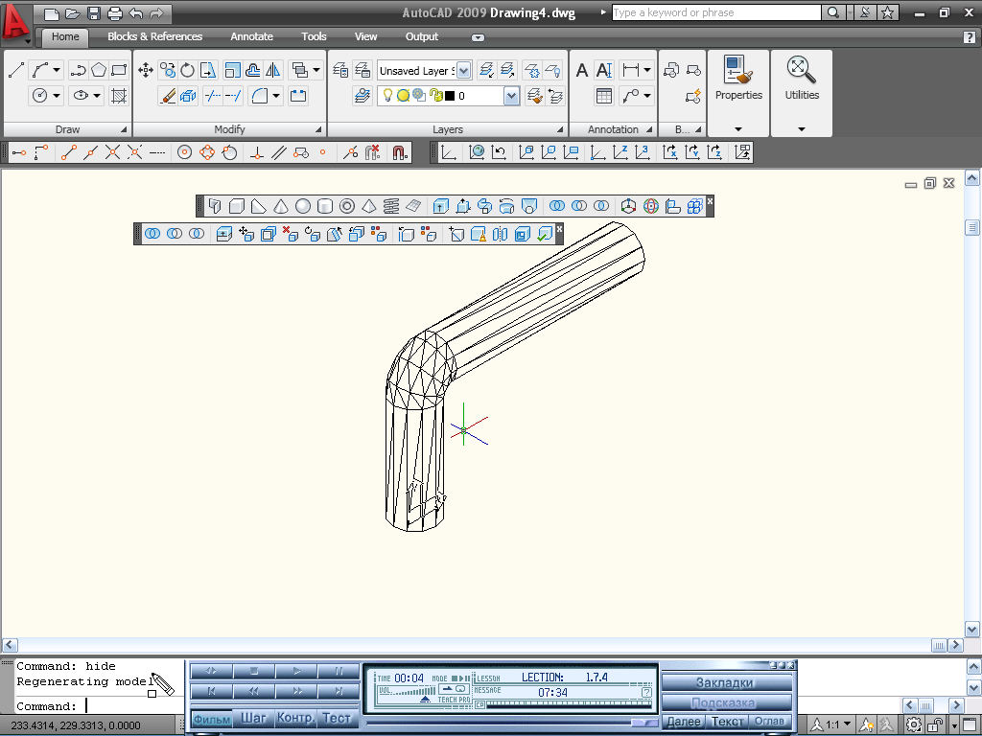Click the Print icon in quick access toolbar
The width and height of the screenshot is (982, 736).
(x=115, y=13)
